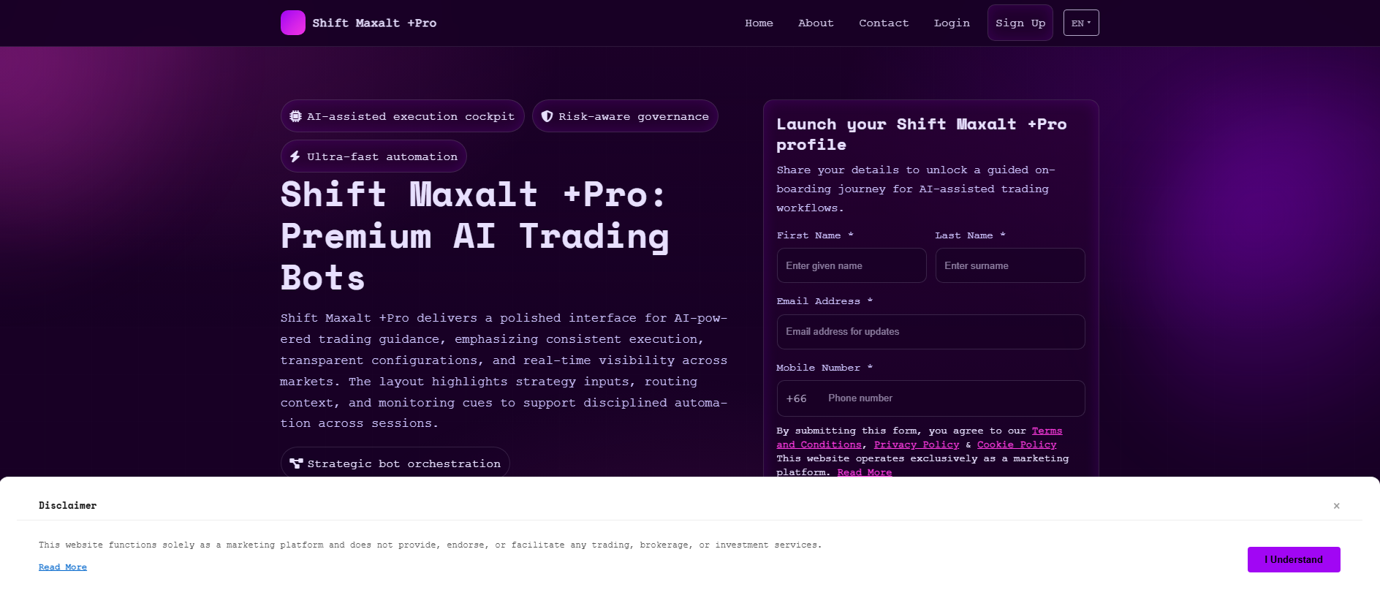Click the "Disclaimer" title in the banner
This screenshot has height=598, width=1380.
click(68, 506)
